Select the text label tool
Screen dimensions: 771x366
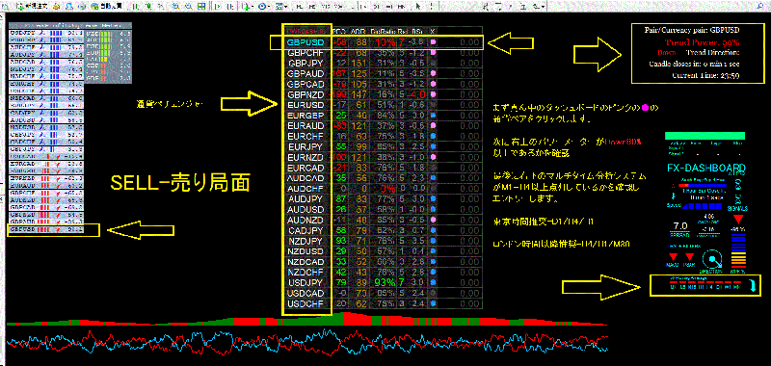pos(523,7)
